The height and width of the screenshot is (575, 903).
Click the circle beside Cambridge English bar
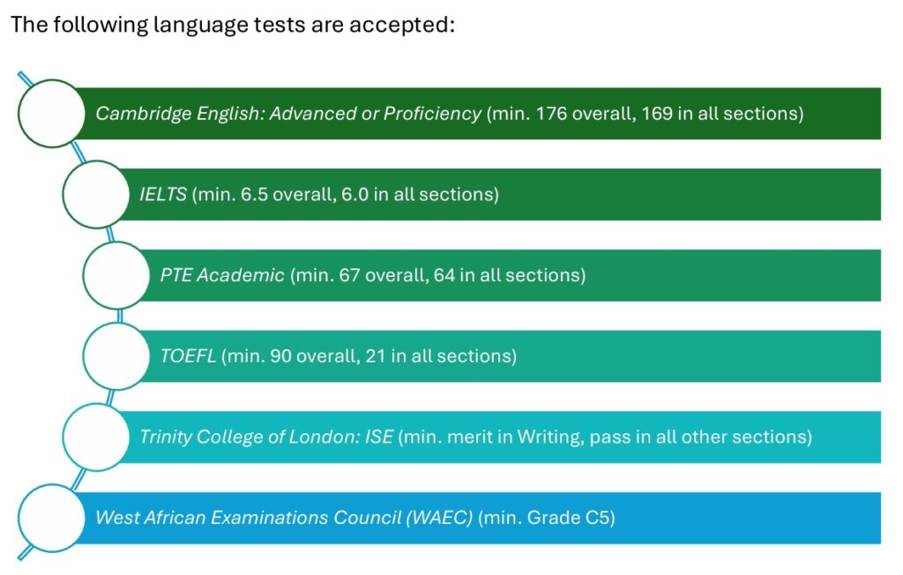(52, 114)
